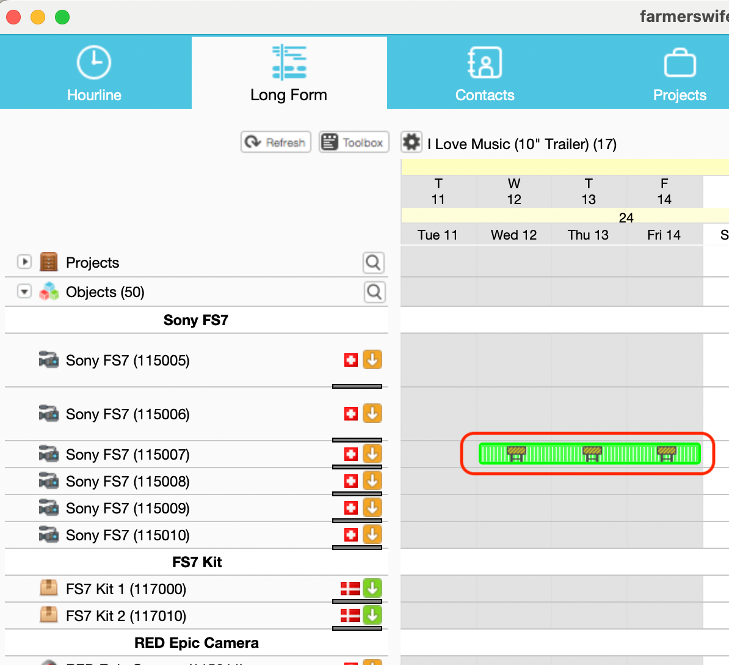Click the Swiss flag icon for Sony FS7 (115010)
This screenshot has width=729, height=665.
351,535
